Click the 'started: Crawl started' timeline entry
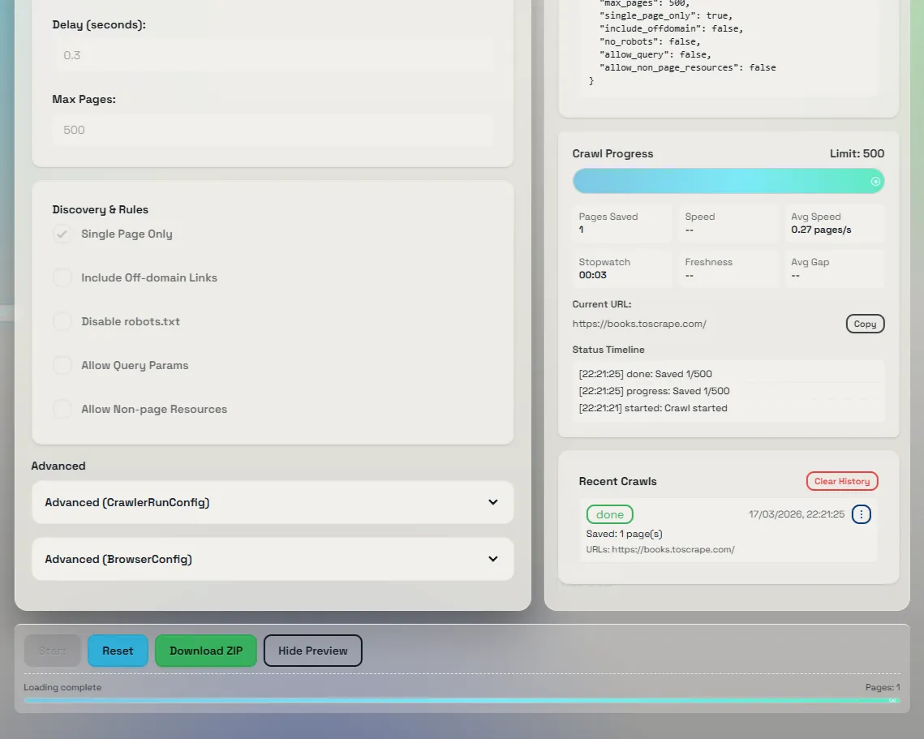The height and width of the screenshot is (739, 924). (x=653, y=408)
